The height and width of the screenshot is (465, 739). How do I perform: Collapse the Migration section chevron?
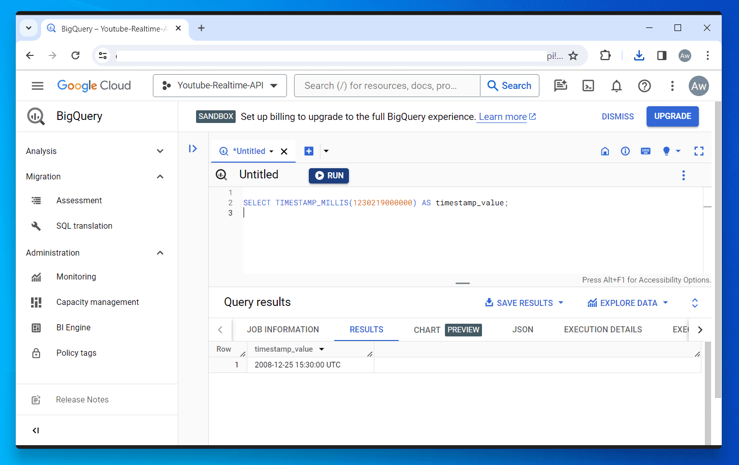coord(160,176)
